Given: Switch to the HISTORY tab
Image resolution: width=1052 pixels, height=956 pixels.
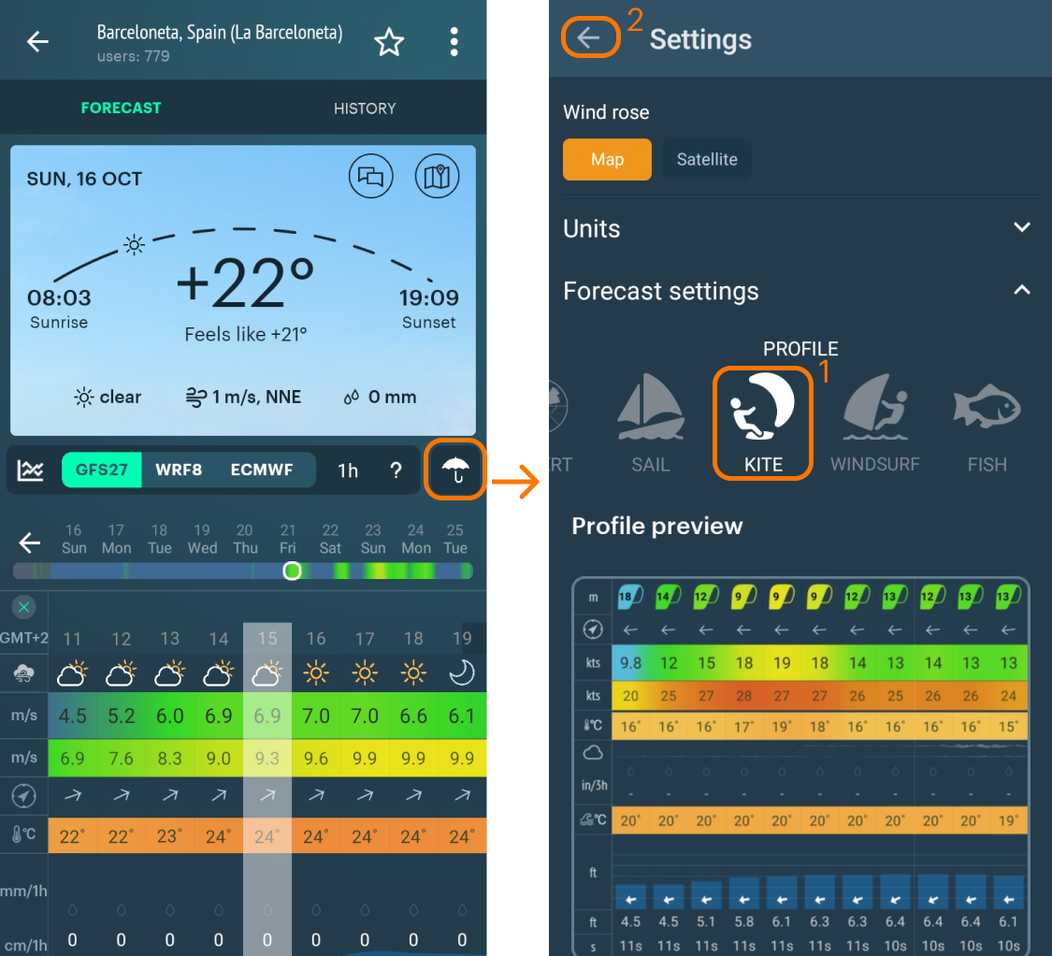Looking at the screenshot, I should 365,109.
